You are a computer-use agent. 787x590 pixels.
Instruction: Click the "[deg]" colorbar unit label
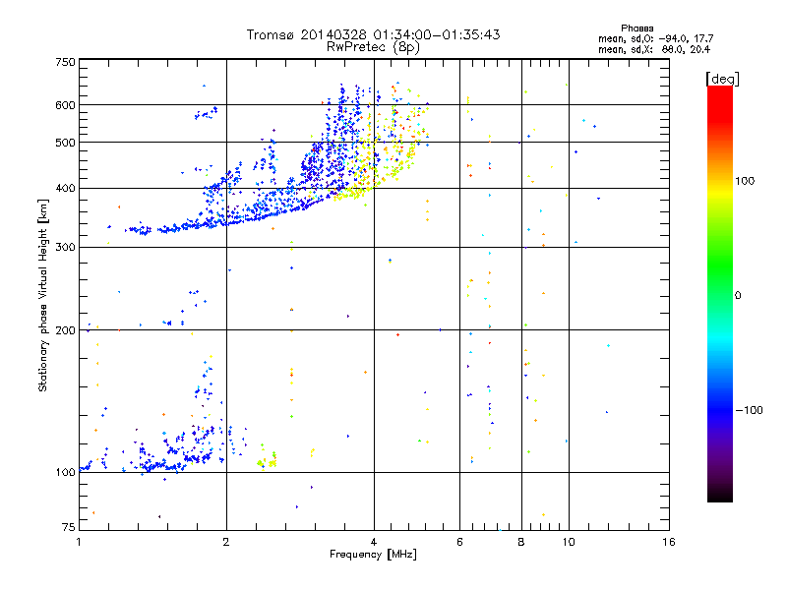pyautogui.click(x=722, y=79)
